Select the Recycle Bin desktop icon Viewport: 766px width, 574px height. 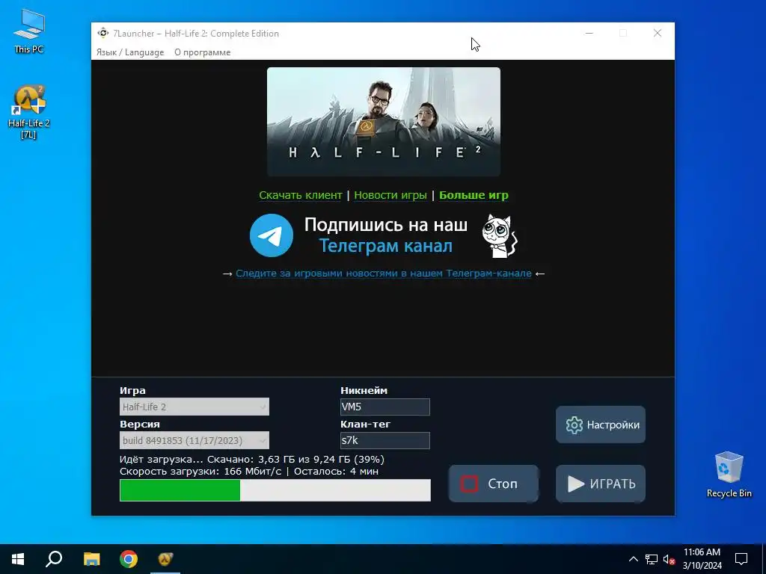(729, 475)
